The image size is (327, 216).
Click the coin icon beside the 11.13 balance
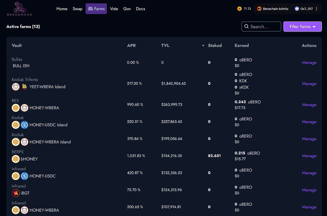click(239, 9)
